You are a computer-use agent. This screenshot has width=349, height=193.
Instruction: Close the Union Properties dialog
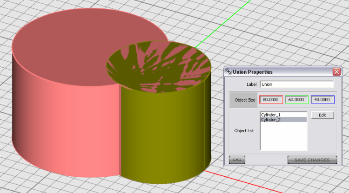tap(336, 71)
